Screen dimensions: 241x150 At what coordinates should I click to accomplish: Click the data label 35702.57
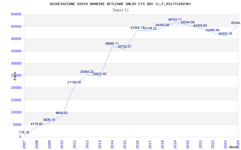click(124, 47)
